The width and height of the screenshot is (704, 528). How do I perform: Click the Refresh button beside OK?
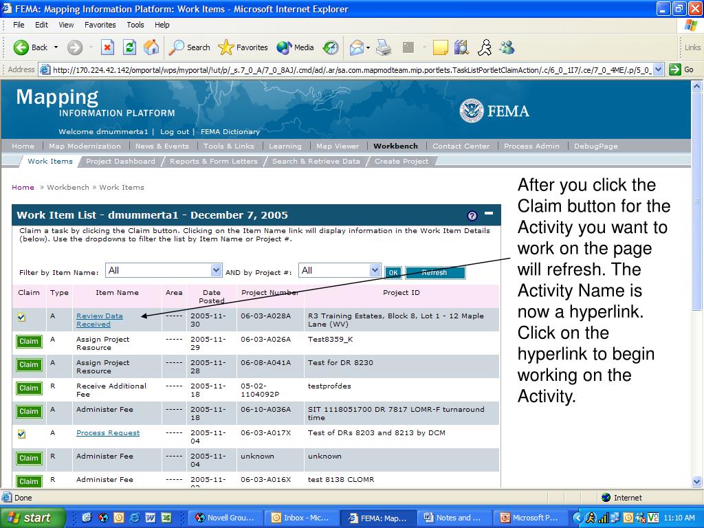coord(434,272)
